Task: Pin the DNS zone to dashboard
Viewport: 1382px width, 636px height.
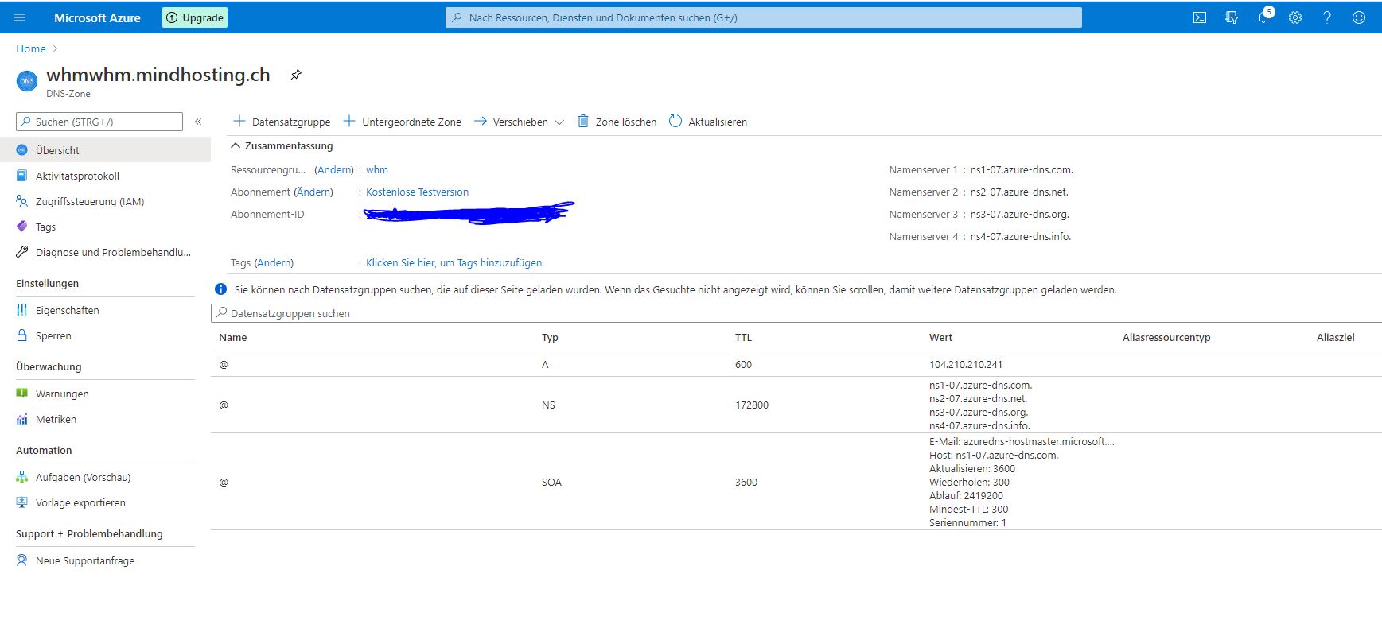Action: [x=296, y=75]
